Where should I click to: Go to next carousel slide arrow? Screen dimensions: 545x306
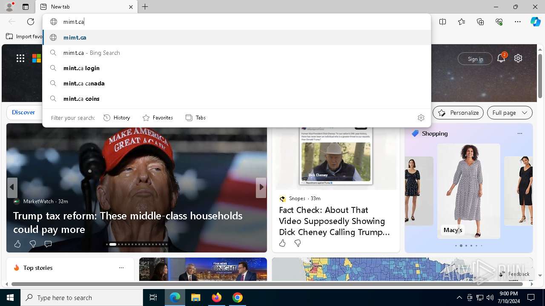click(x=261, y=187)
